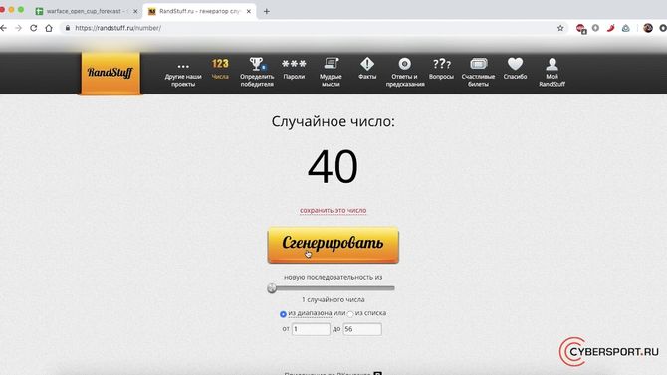Viewport: 667px width, 375px height.
Task: Open the Мудрые мысли section icon
Action: 331,64
